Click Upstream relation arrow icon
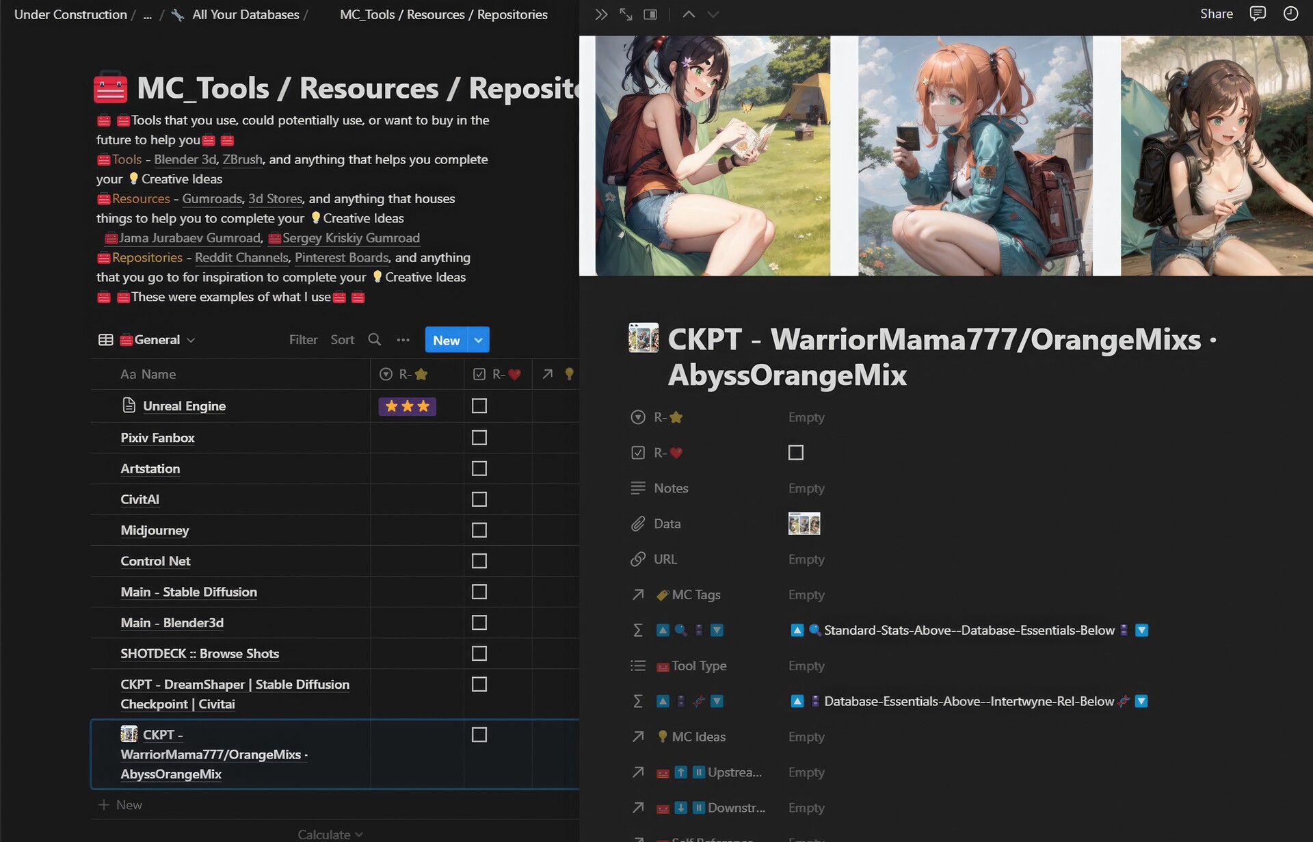1313x842 pixels. [638, 772]
